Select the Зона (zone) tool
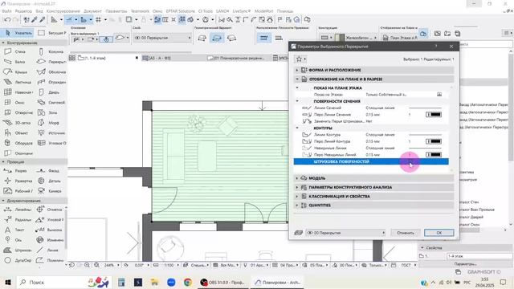 click(47, 112)
